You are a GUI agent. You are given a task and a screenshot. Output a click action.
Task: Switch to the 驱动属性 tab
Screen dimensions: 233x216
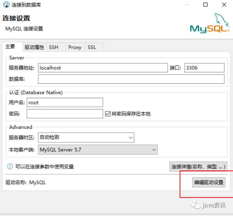point(34,47)
